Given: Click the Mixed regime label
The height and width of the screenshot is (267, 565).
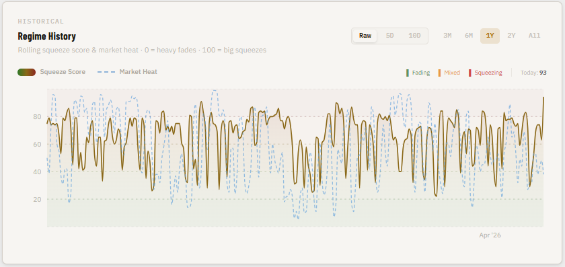Looking at the screenshot, I should coord(452,73).
